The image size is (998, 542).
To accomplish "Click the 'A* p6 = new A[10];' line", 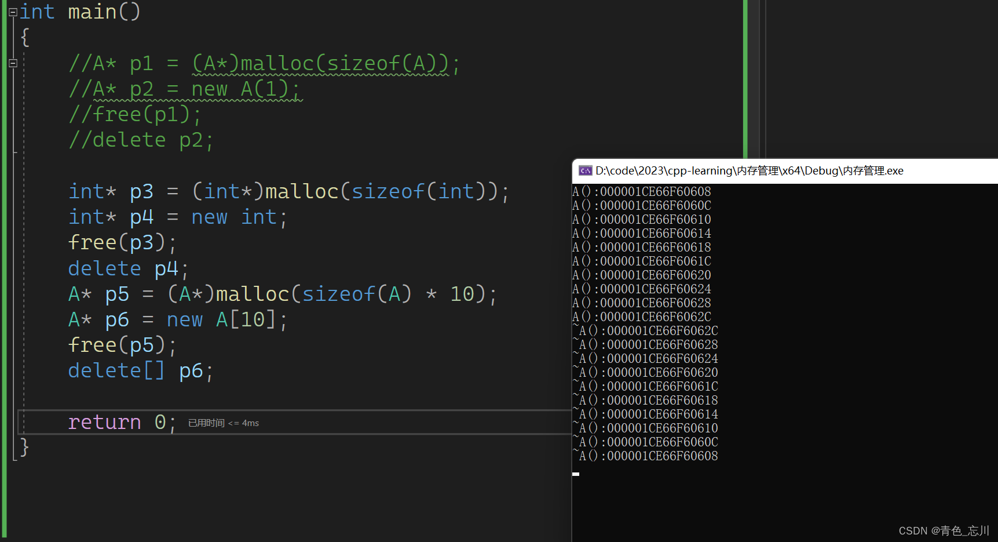I will tap(178, 319).
